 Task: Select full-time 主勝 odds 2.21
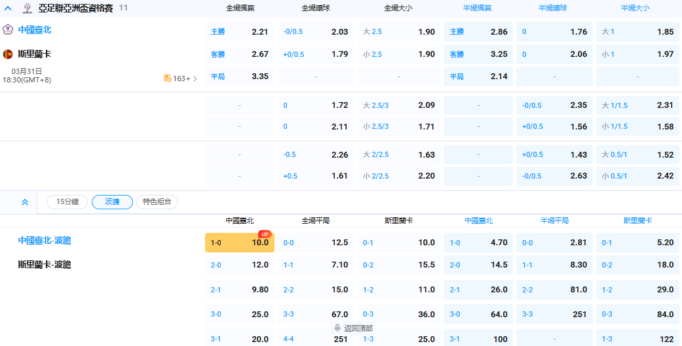point(240,32)
